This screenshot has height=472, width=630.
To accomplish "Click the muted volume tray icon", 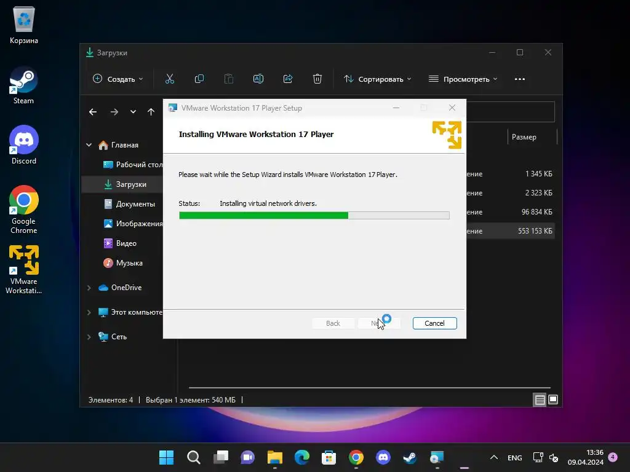I will (x=554, y=457).
